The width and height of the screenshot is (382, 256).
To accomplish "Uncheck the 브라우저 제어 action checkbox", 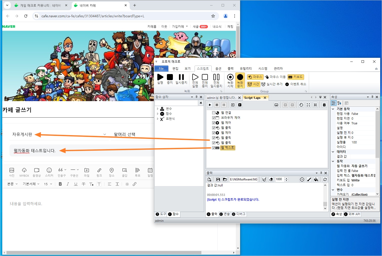I will click(214, 118).
